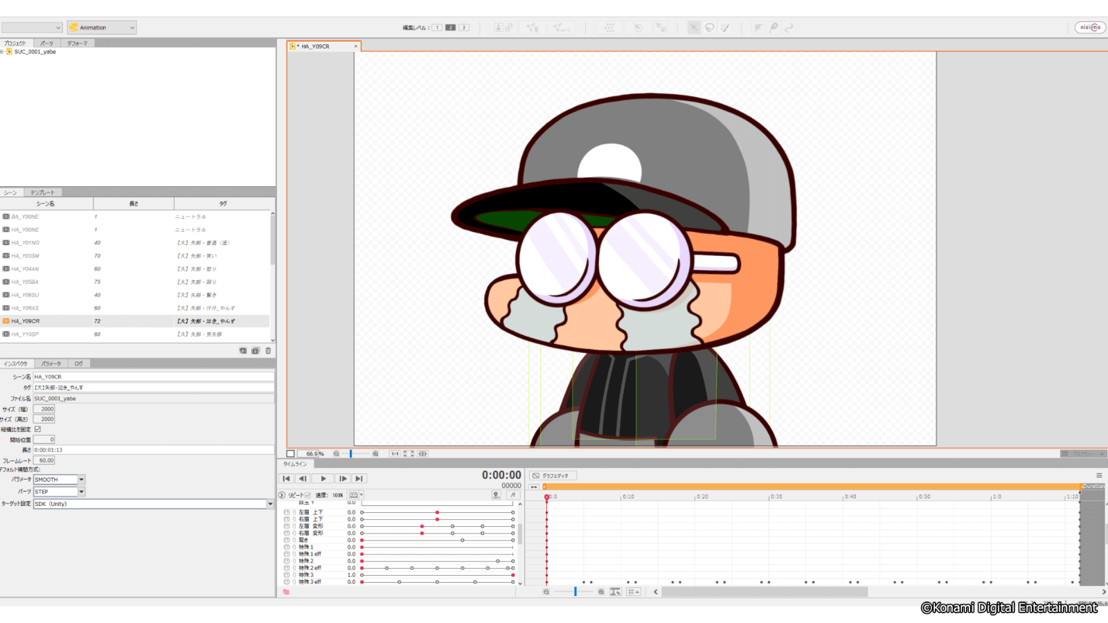The image size is (1108, 623).
Task: Adjust the timeline zoom slider
Action: point(575,592)
